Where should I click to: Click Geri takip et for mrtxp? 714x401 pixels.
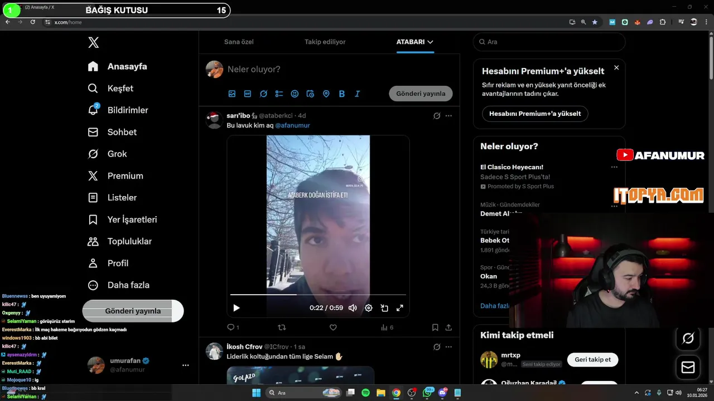(x=592, y=359)
